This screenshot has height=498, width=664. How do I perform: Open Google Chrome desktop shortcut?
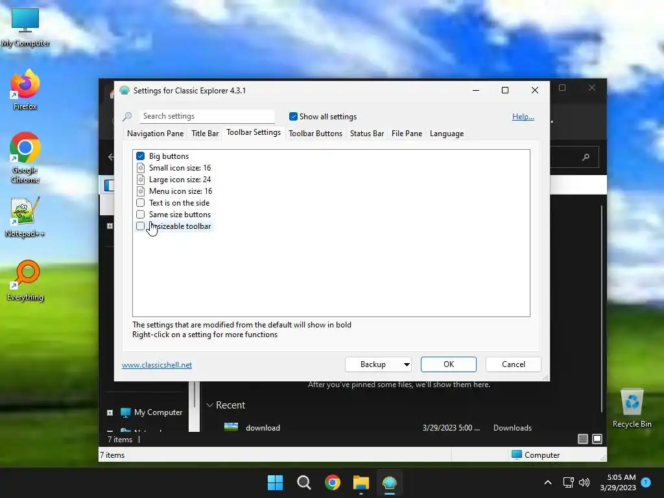pyautogui.click(x=25, y=158)
